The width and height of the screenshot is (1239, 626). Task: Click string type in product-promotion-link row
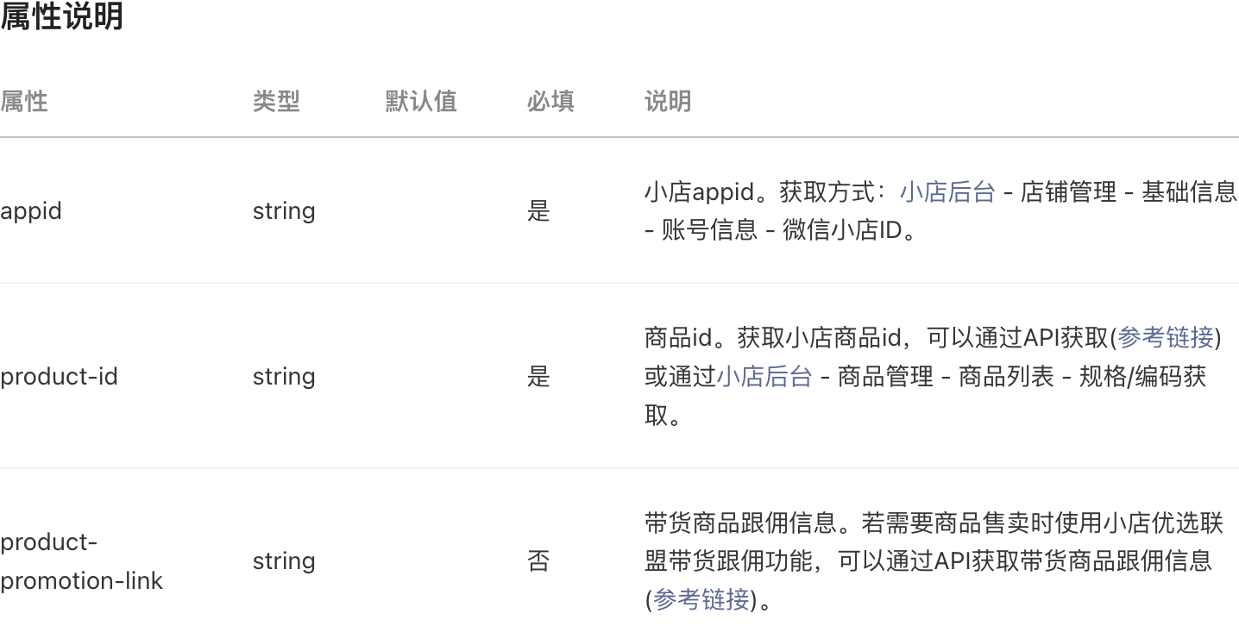click(284, 561)
